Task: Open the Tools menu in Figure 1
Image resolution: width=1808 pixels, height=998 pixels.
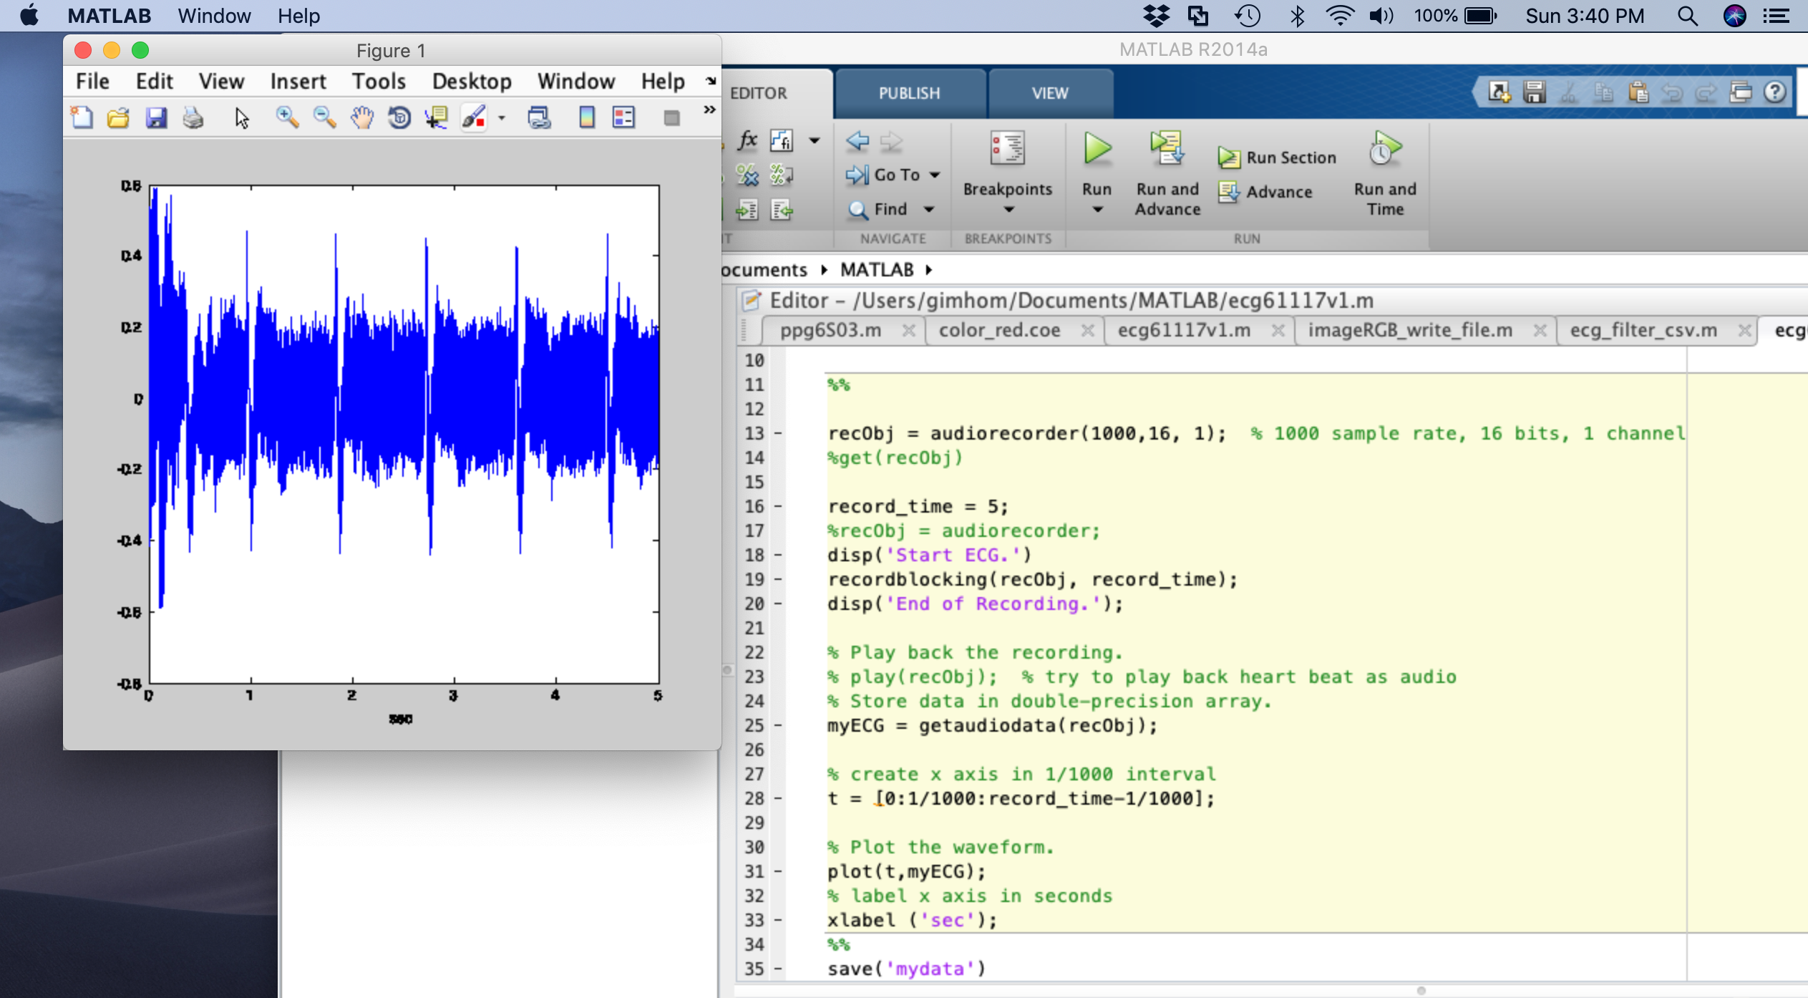Action: (x=379, y=82)
